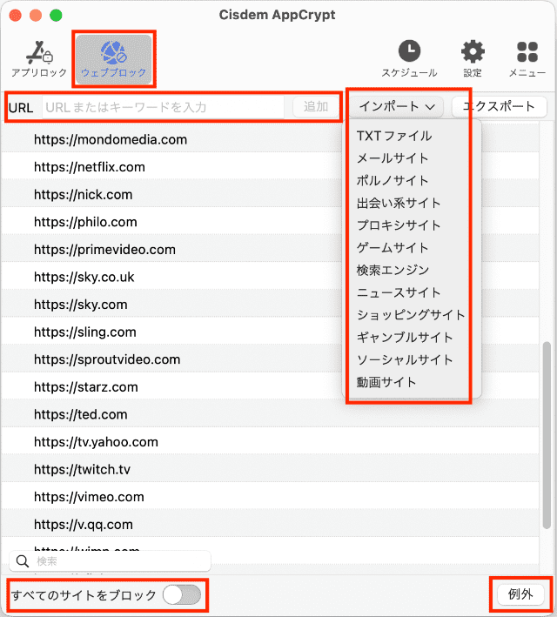Click the 追加 add button

click(x=316, y=107)
